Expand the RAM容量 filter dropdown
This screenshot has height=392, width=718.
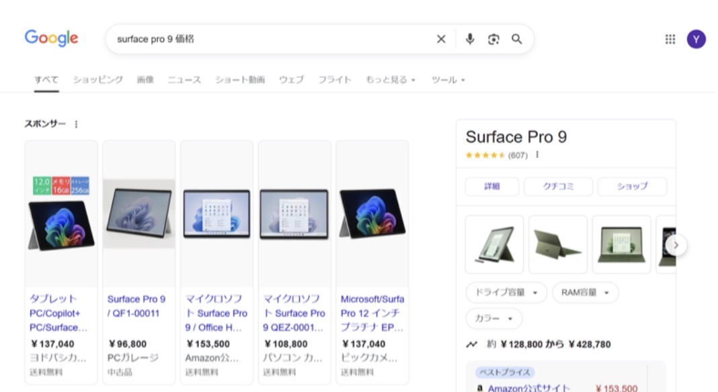pyautogui.click(x=585, y=293)
